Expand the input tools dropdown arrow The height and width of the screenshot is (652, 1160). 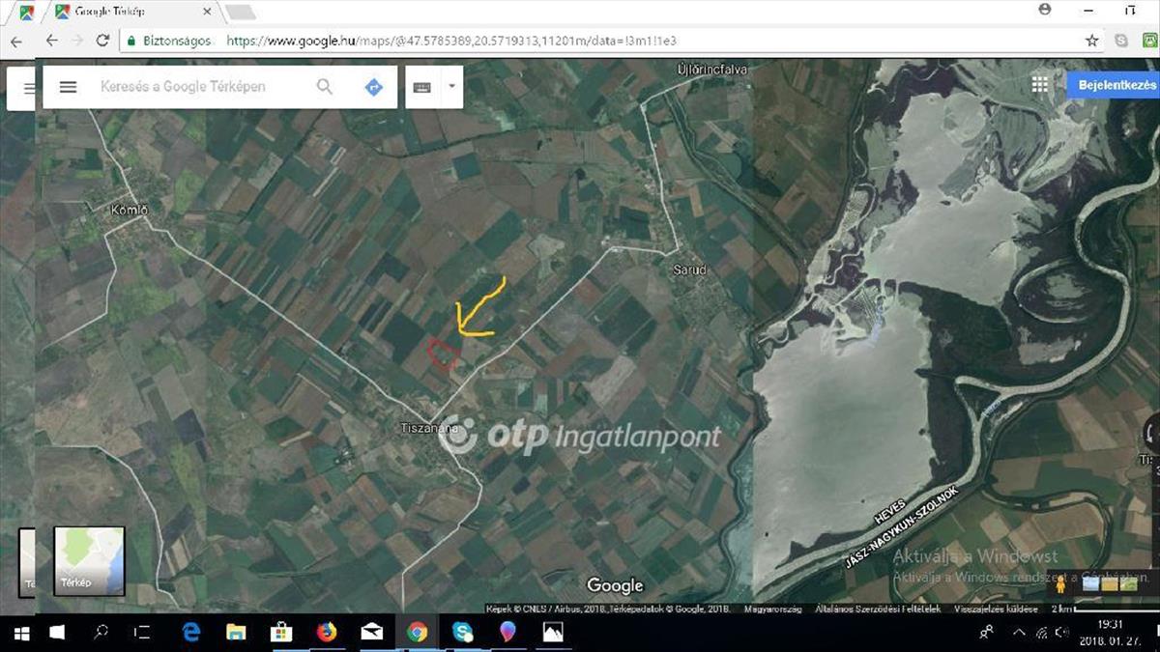pos(450,86)
